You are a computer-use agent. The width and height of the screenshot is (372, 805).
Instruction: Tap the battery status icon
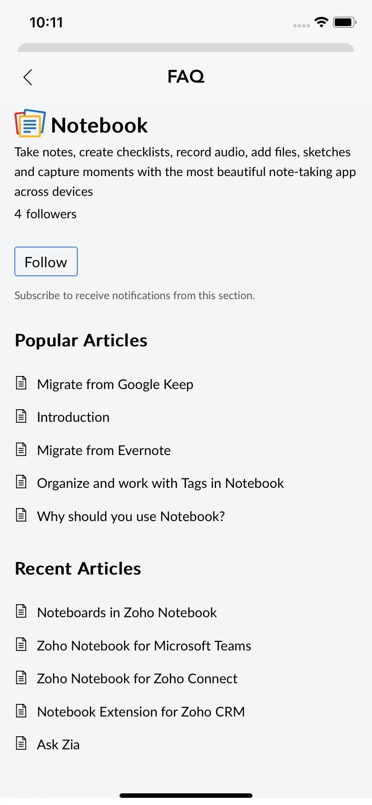(345, 22)
